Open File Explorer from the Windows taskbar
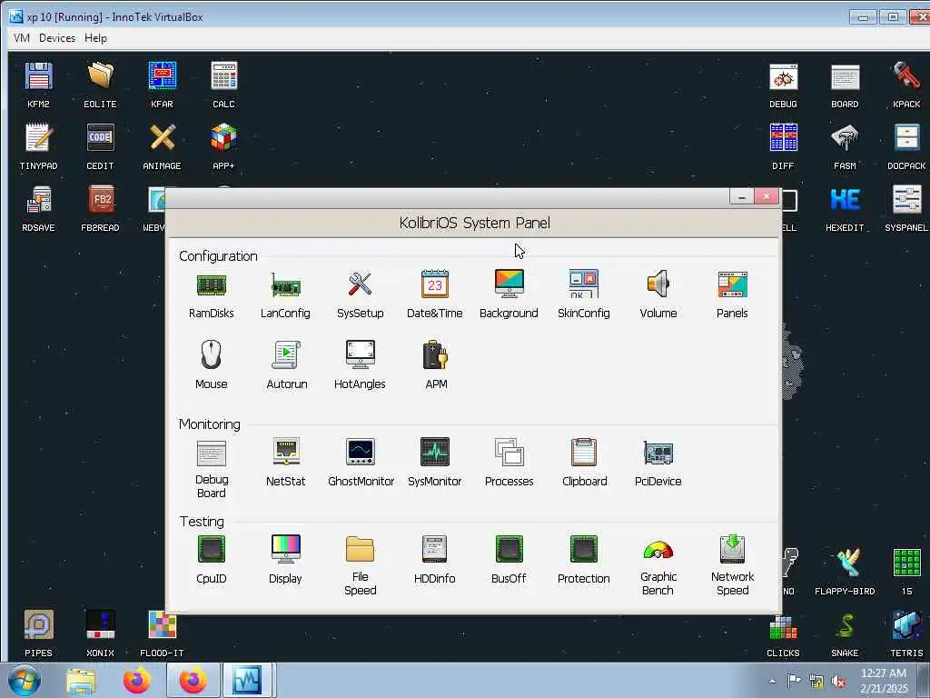Image resolution: width=930 pixels, height=698 pixels. (x=81, y=682)
